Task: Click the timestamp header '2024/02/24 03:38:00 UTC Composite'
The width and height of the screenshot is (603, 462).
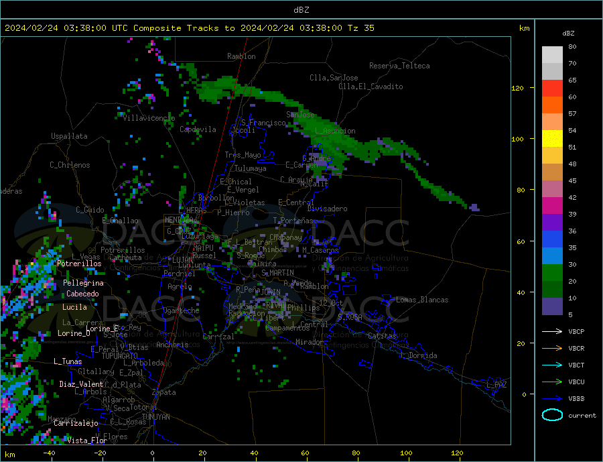Action: point(92,28)
